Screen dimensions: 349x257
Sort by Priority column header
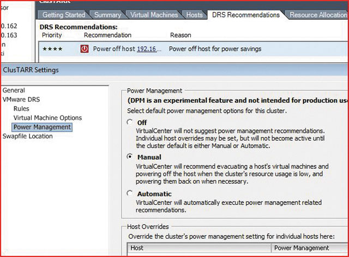(52, 35)
